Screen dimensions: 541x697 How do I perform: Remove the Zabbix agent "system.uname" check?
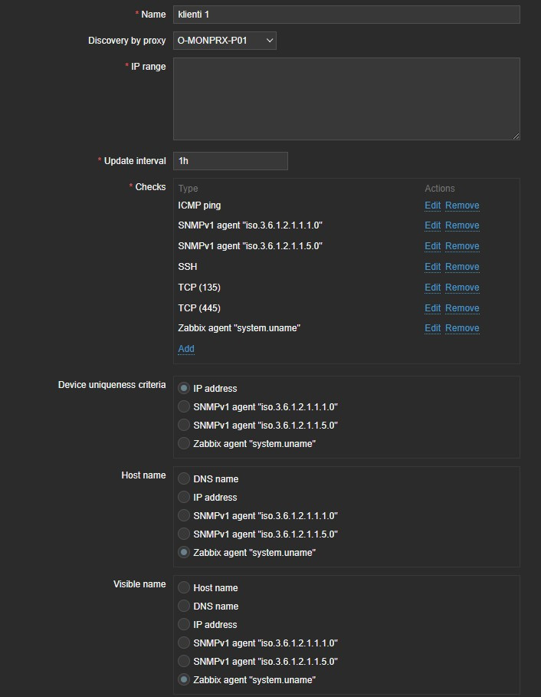462,328
